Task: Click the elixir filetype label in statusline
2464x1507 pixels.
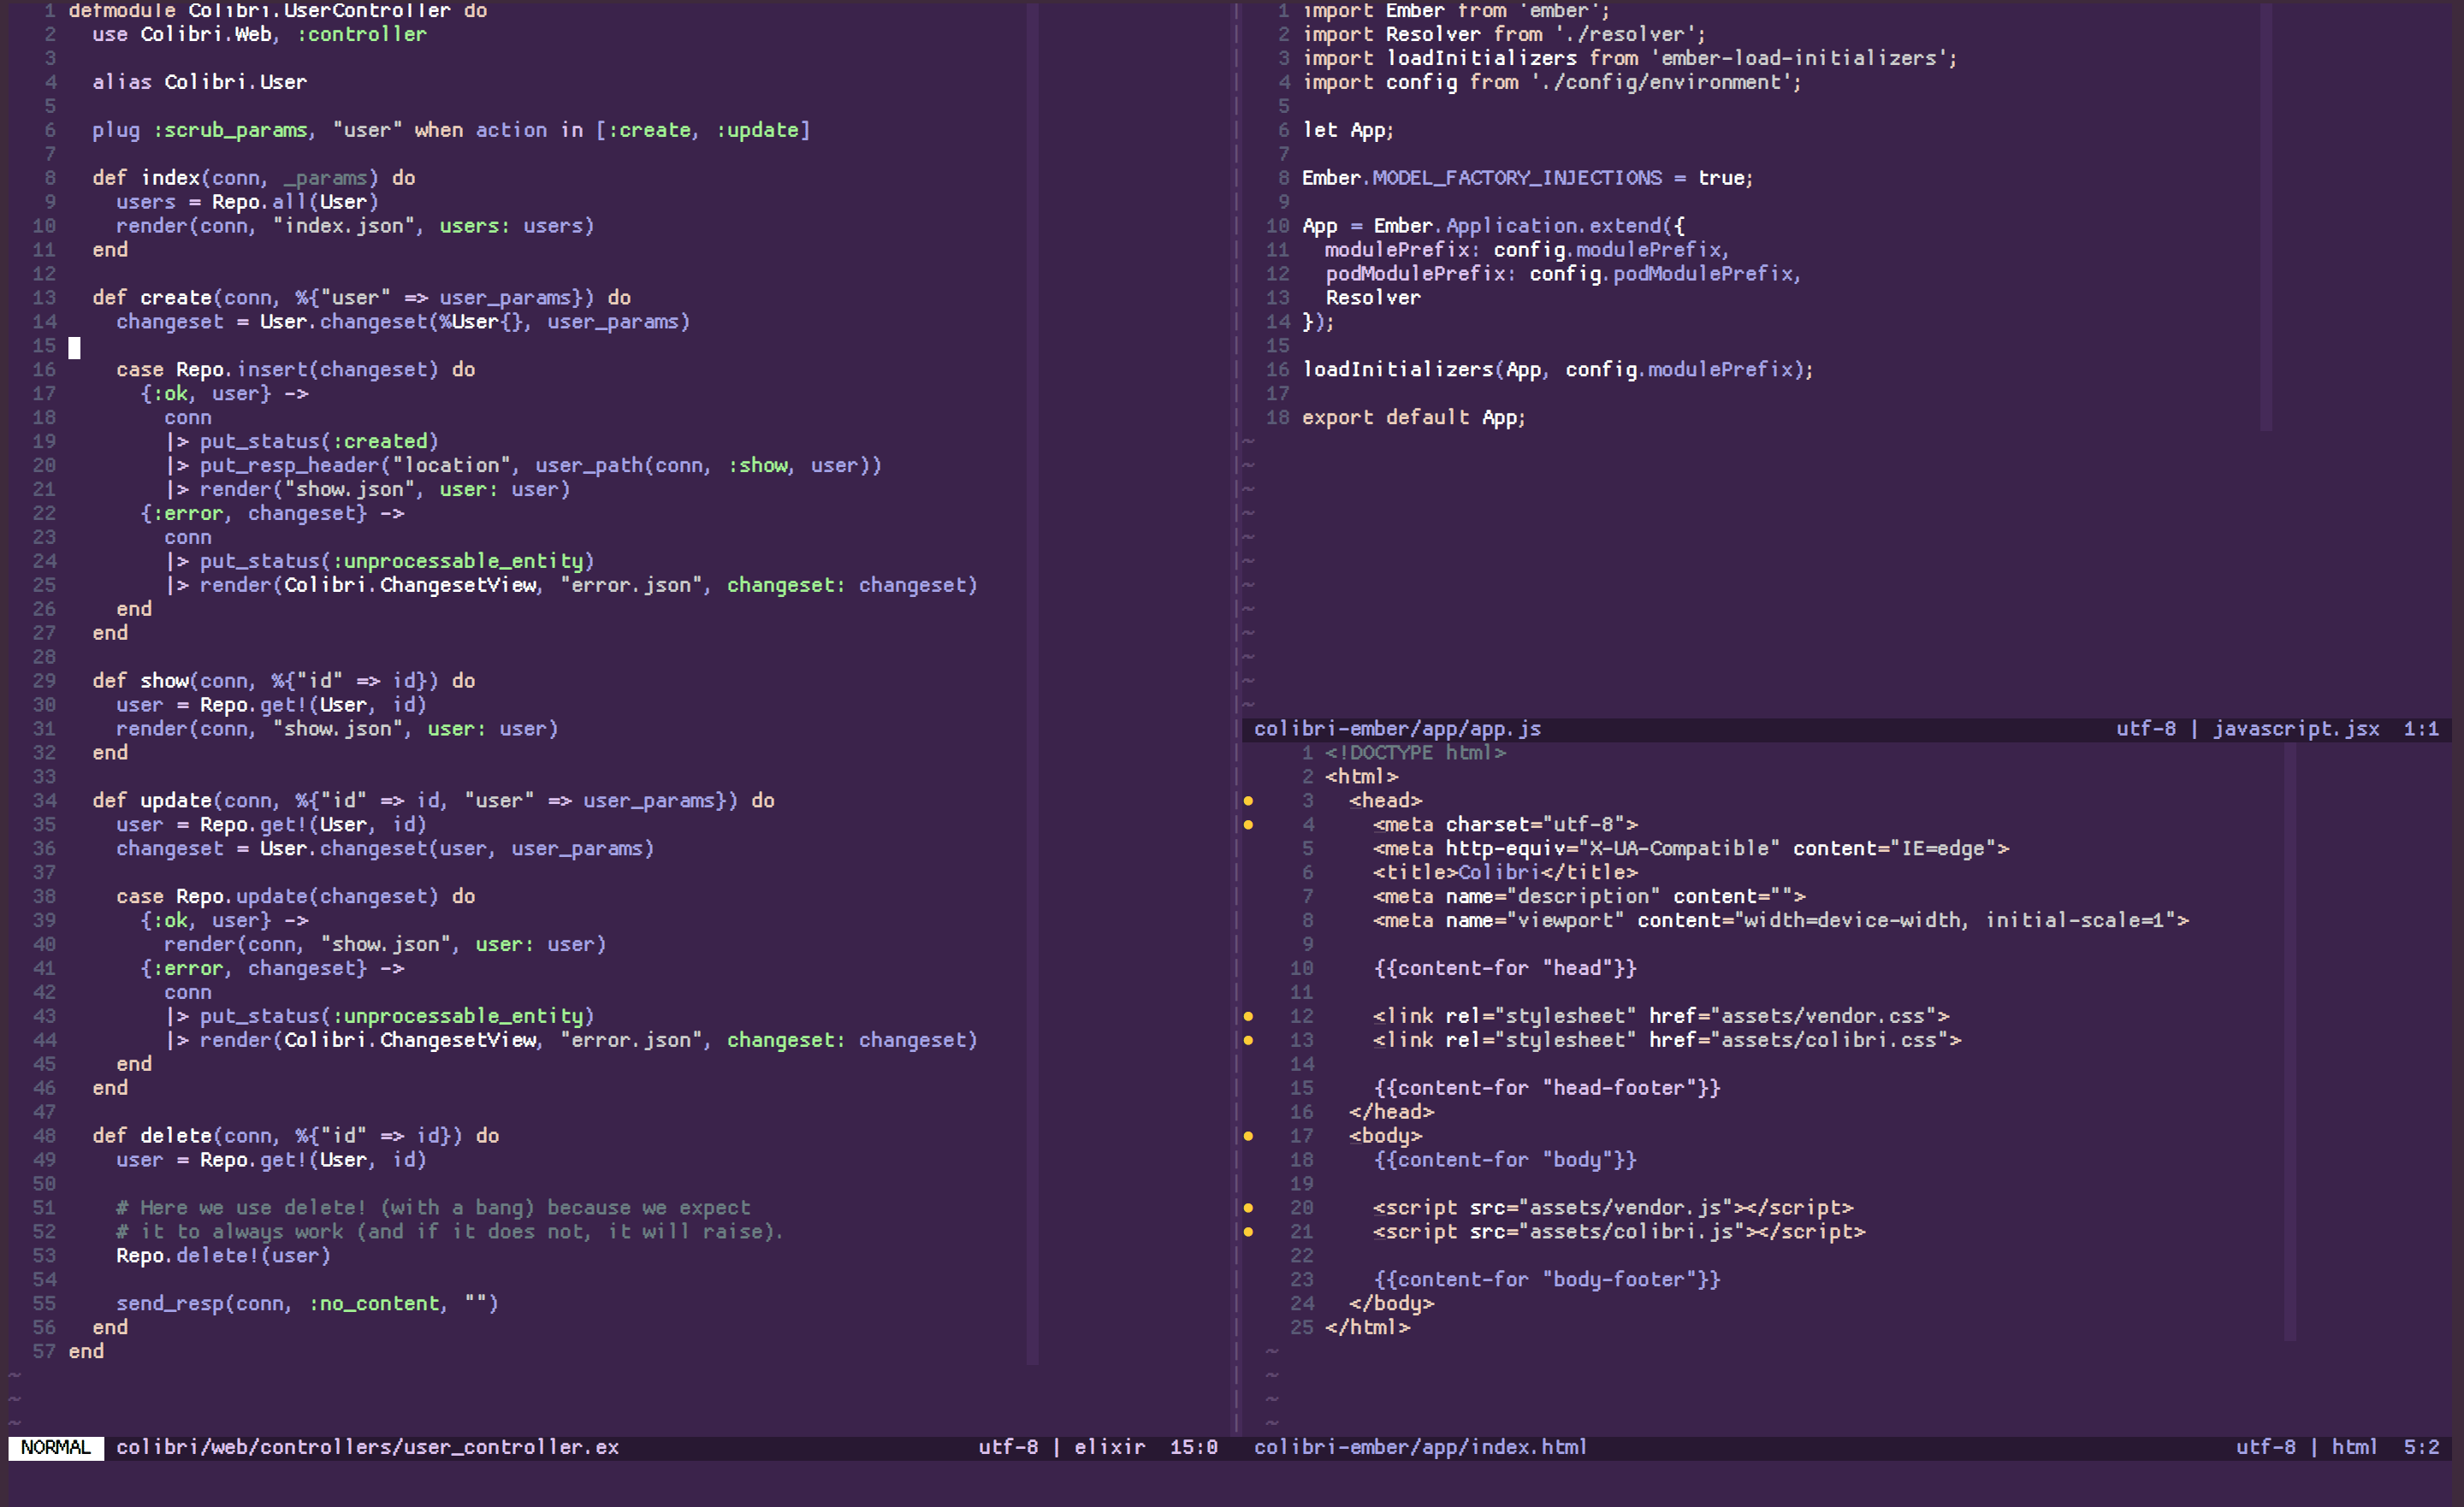Action: (1109, 1447)
